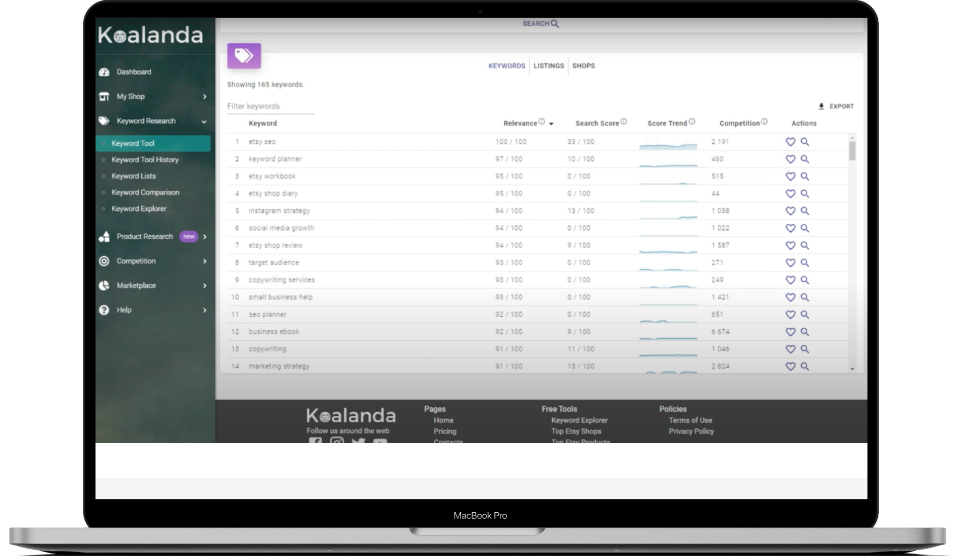
Task: Toggle favorite heart for 'target audience'
Action: click(x=790, y=263)
